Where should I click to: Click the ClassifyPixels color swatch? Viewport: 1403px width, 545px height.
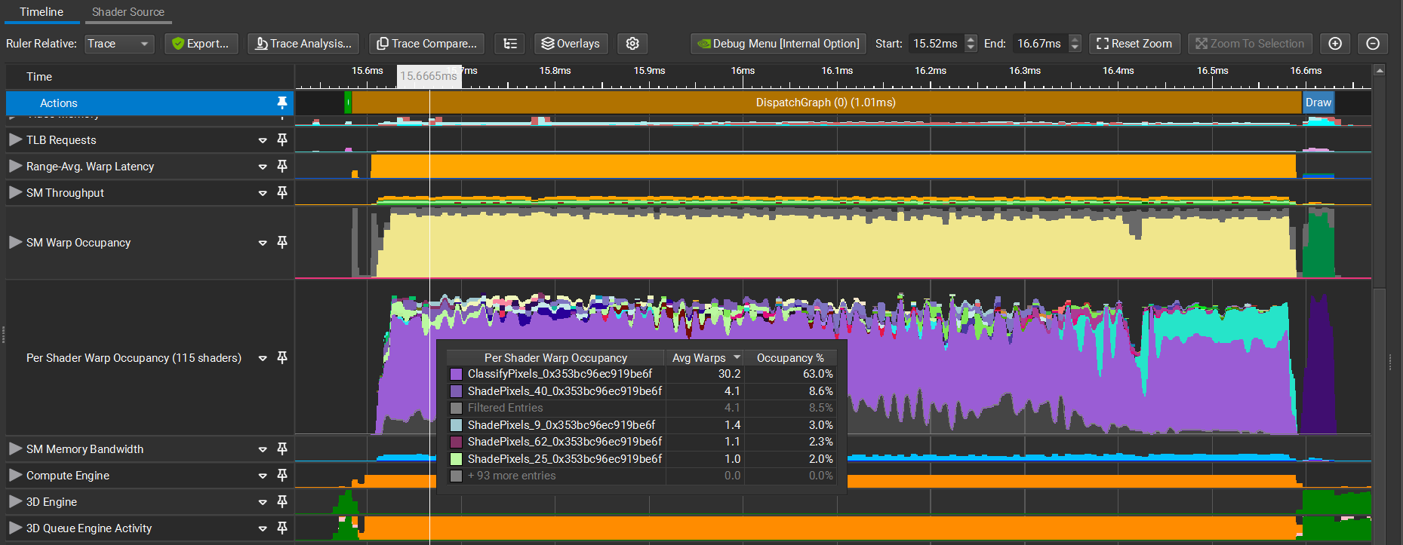(456, 374)
